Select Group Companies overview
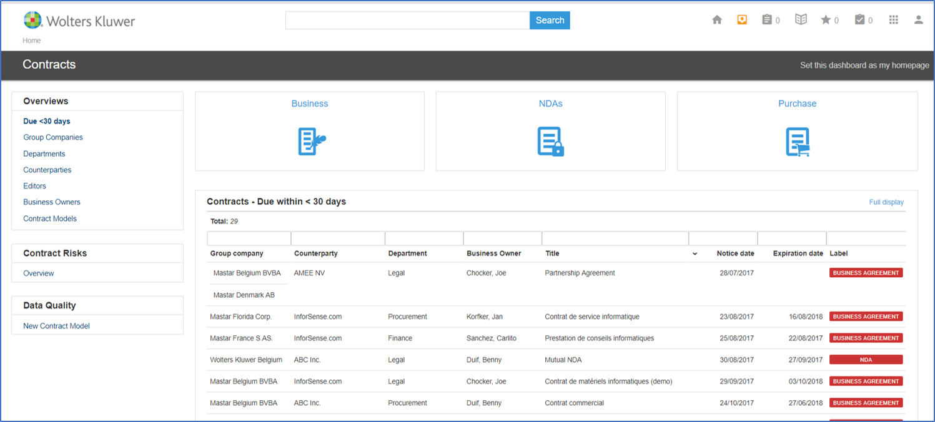 (53, 137)
